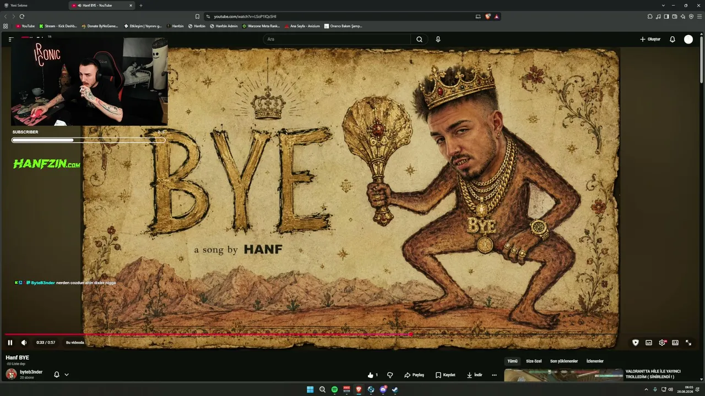Viewport: 705px width, 396px height.
Task: Open the "Bu videoda" chapters button
Action: pyautogui.click(x=75, y=343)
